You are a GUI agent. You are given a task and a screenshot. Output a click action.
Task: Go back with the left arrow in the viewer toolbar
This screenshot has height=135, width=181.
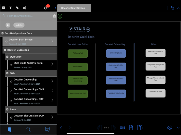click(61, 128)
